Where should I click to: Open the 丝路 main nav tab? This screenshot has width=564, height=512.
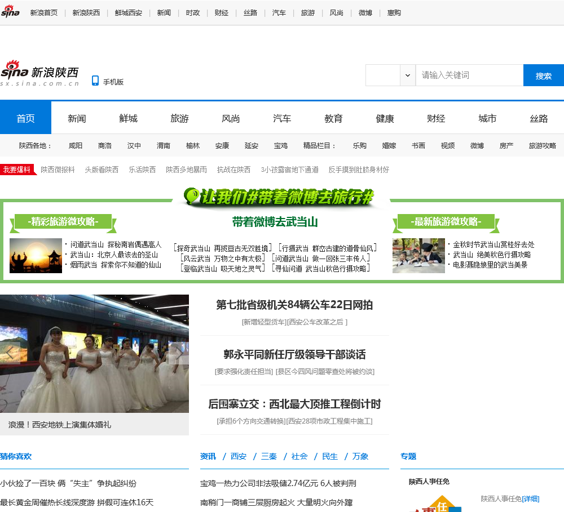539,118
